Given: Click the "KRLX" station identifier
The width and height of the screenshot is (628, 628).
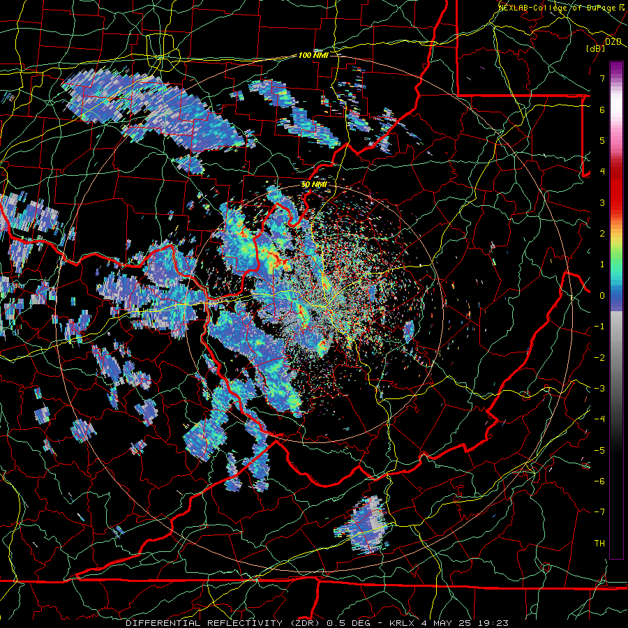Looking at the screenshot, I should click(x=402, y=623).
